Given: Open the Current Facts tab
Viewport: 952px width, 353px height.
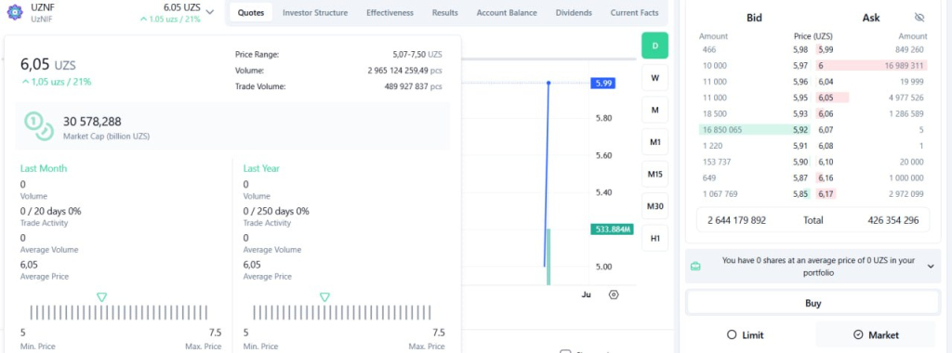Looking at the screenshot, I should 634,13.
